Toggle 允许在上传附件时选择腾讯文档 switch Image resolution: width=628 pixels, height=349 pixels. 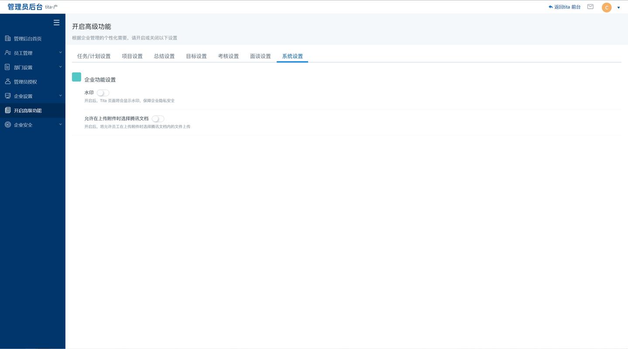tap(158, 119)
